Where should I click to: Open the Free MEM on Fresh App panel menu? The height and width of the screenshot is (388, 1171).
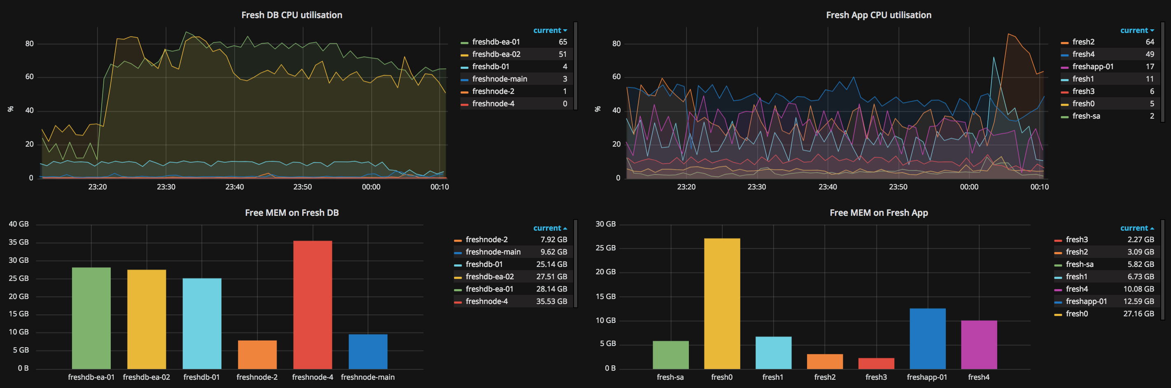click(878, 213)
